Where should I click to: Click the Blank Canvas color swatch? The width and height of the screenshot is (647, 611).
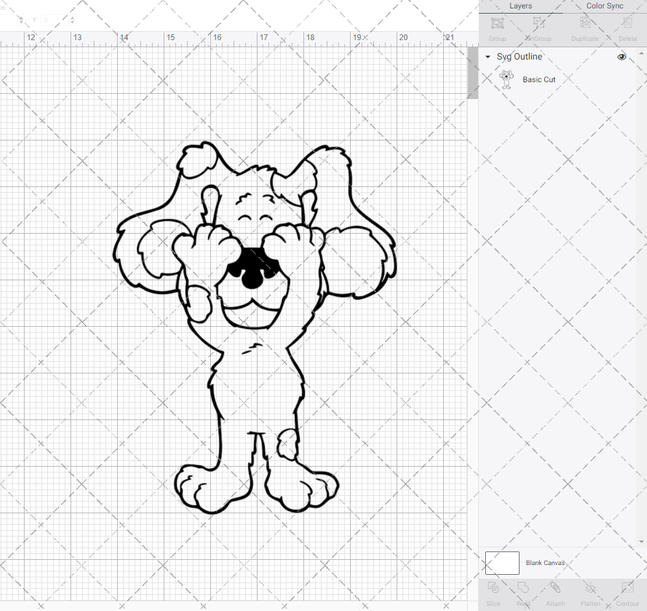coord(501,562)
